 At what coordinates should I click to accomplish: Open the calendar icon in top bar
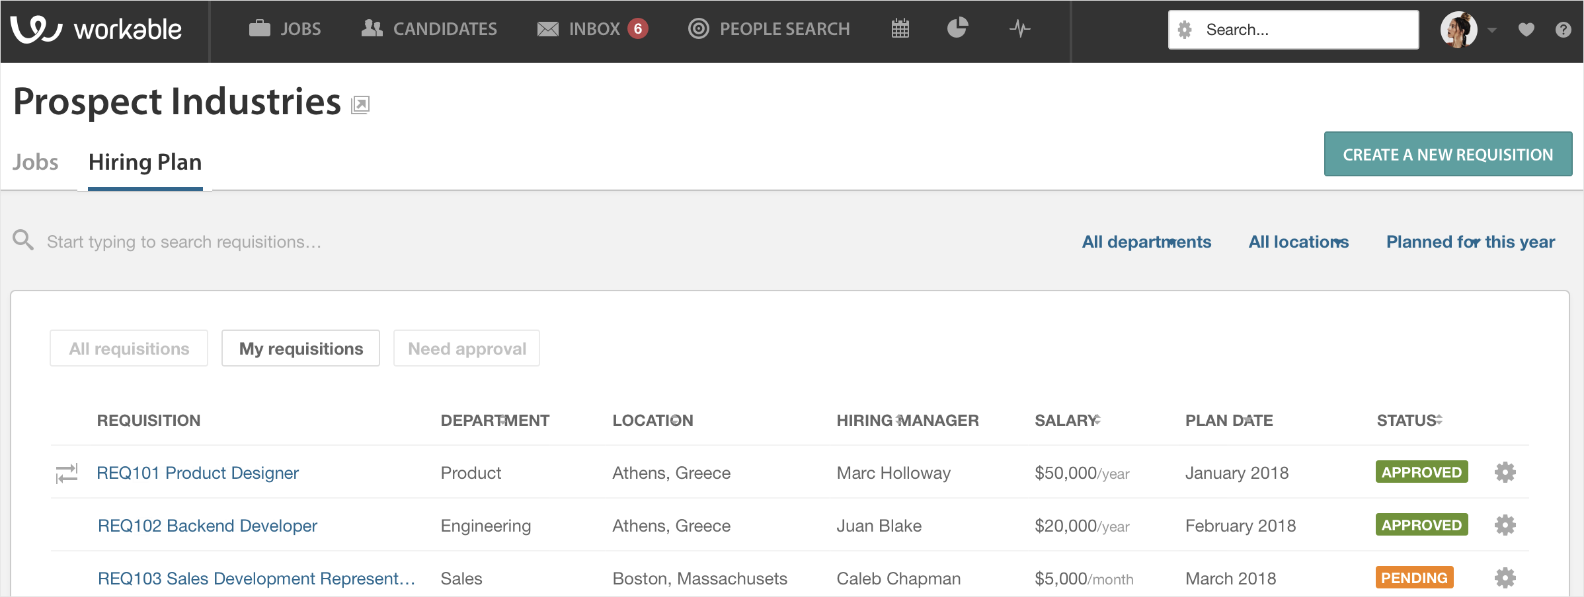[900, 28]
